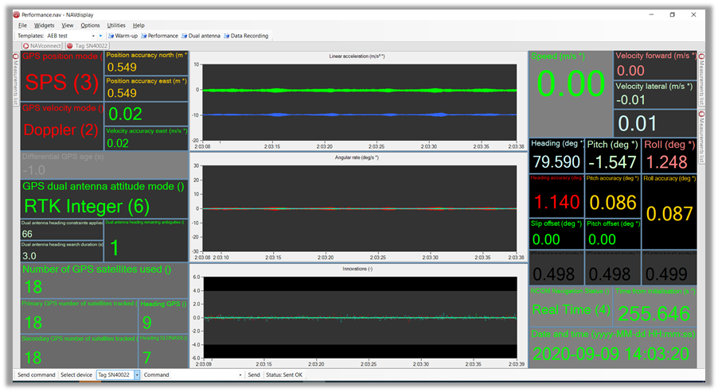
Task: Click the Send button
Action: click(254, 375)
